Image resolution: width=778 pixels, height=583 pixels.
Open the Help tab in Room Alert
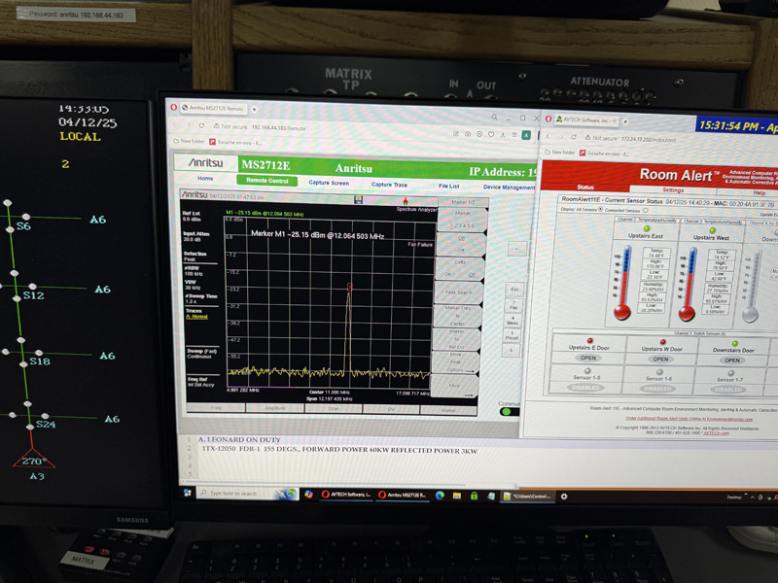tap(760, 192)
